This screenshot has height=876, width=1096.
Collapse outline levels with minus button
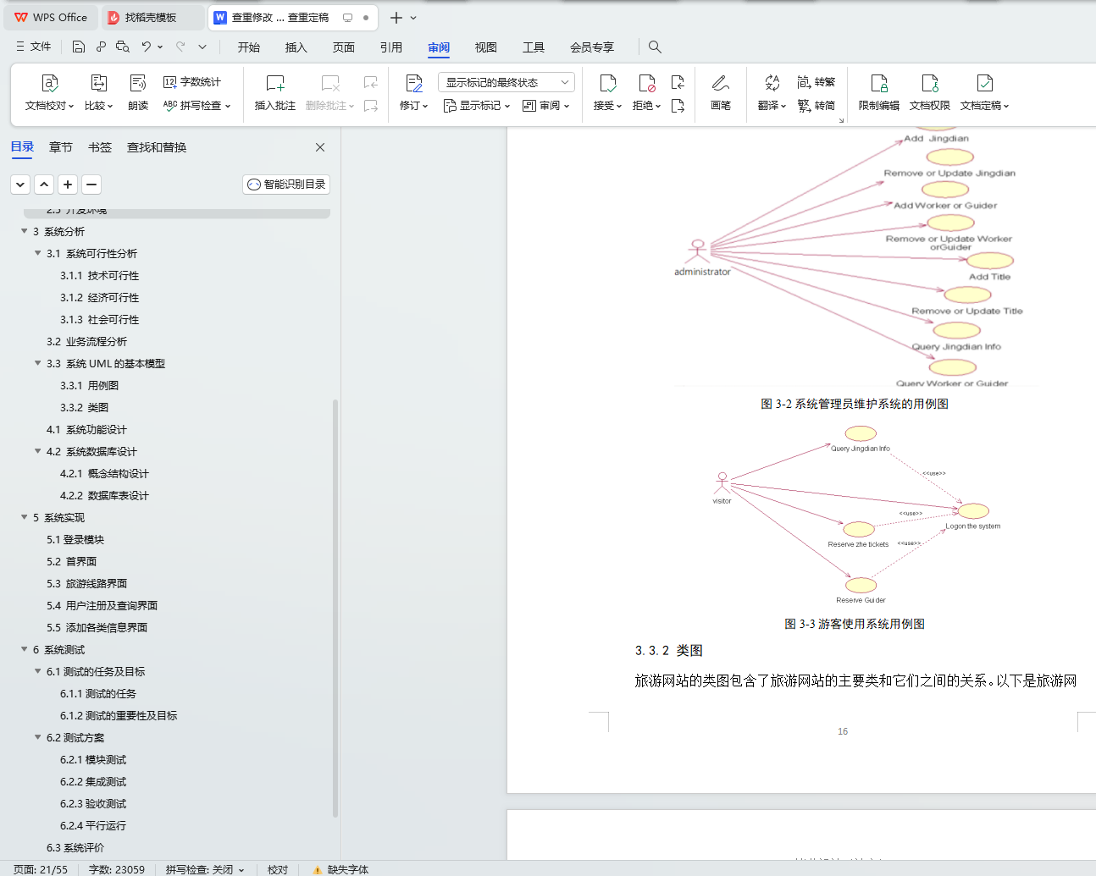click(x=91, y=185)
